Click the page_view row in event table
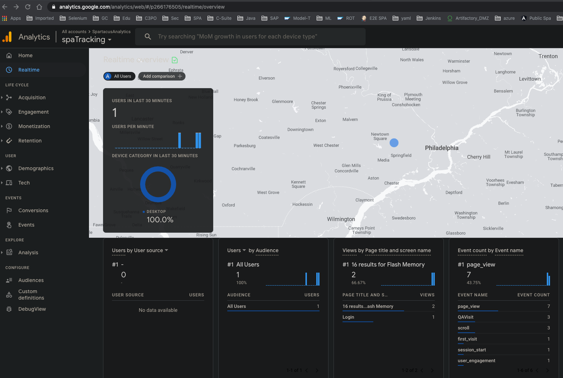Viewport: 563px width, 378px height. point(504,306)
